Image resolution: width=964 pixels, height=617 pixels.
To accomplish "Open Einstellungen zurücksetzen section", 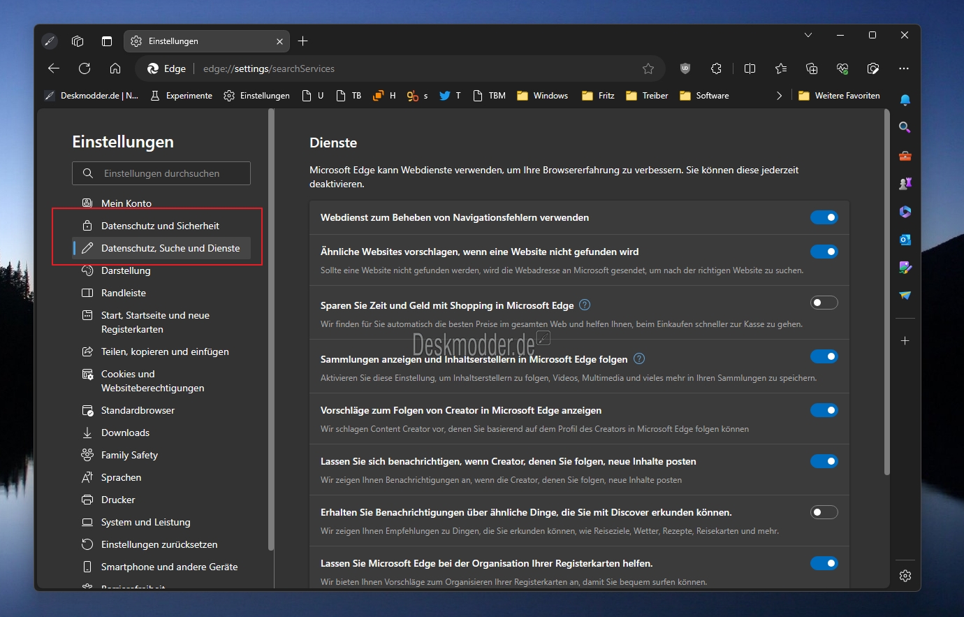I will coord(161,544).
